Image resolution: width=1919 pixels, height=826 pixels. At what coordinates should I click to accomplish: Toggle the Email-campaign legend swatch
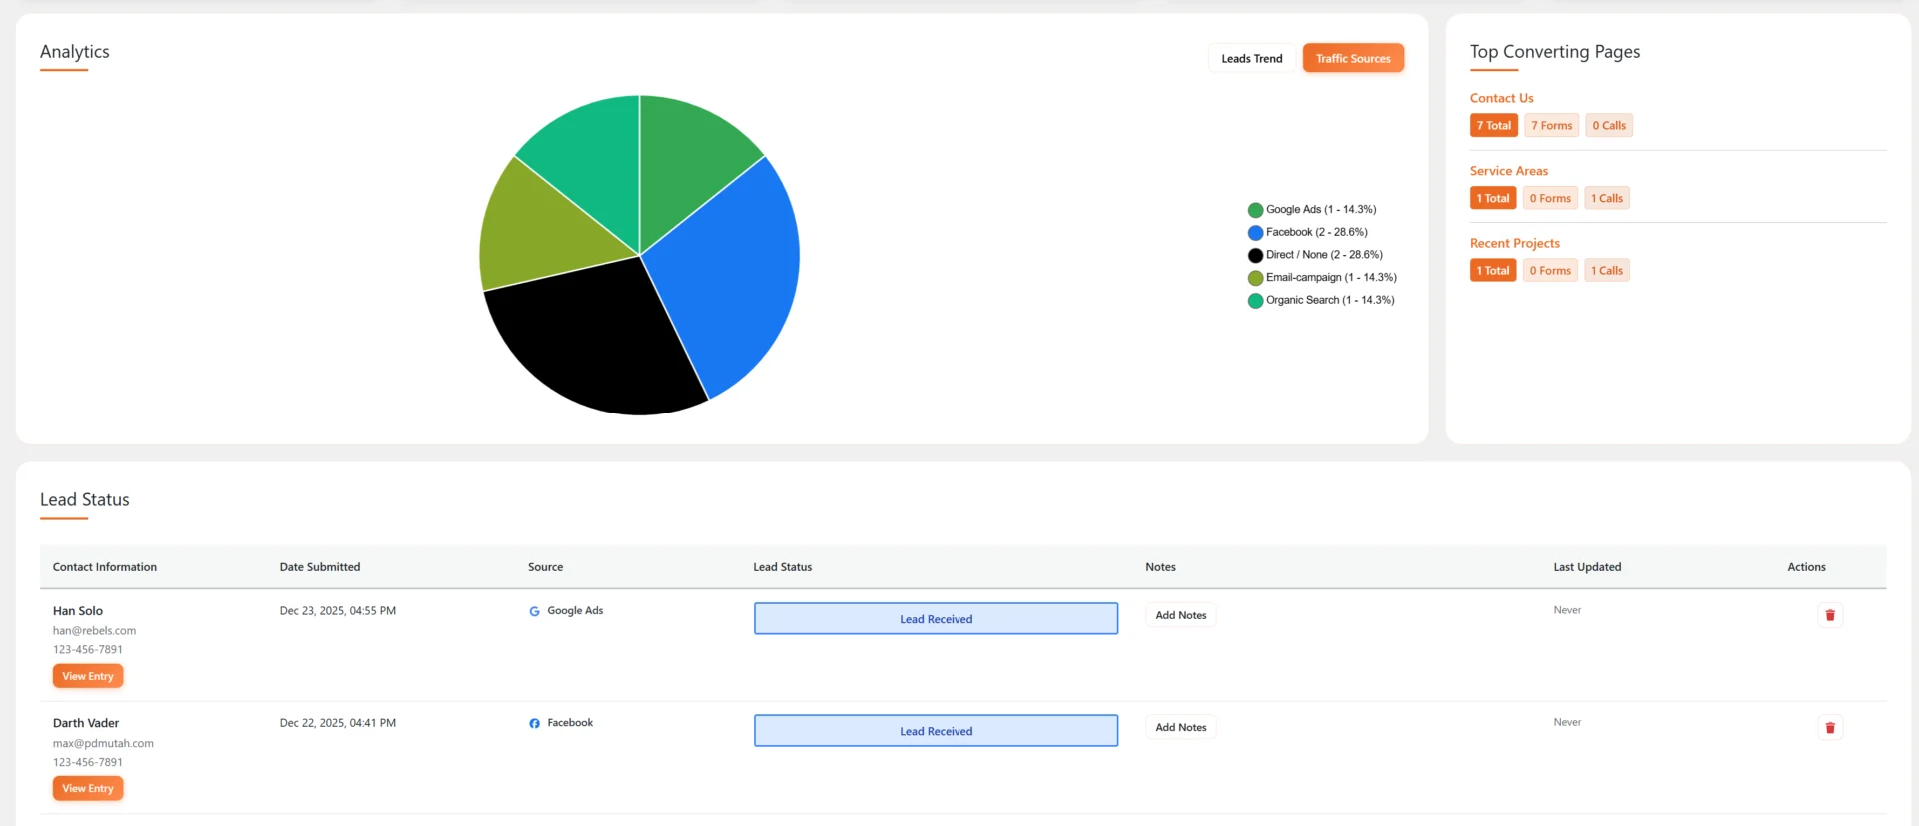click(1255, 278)
